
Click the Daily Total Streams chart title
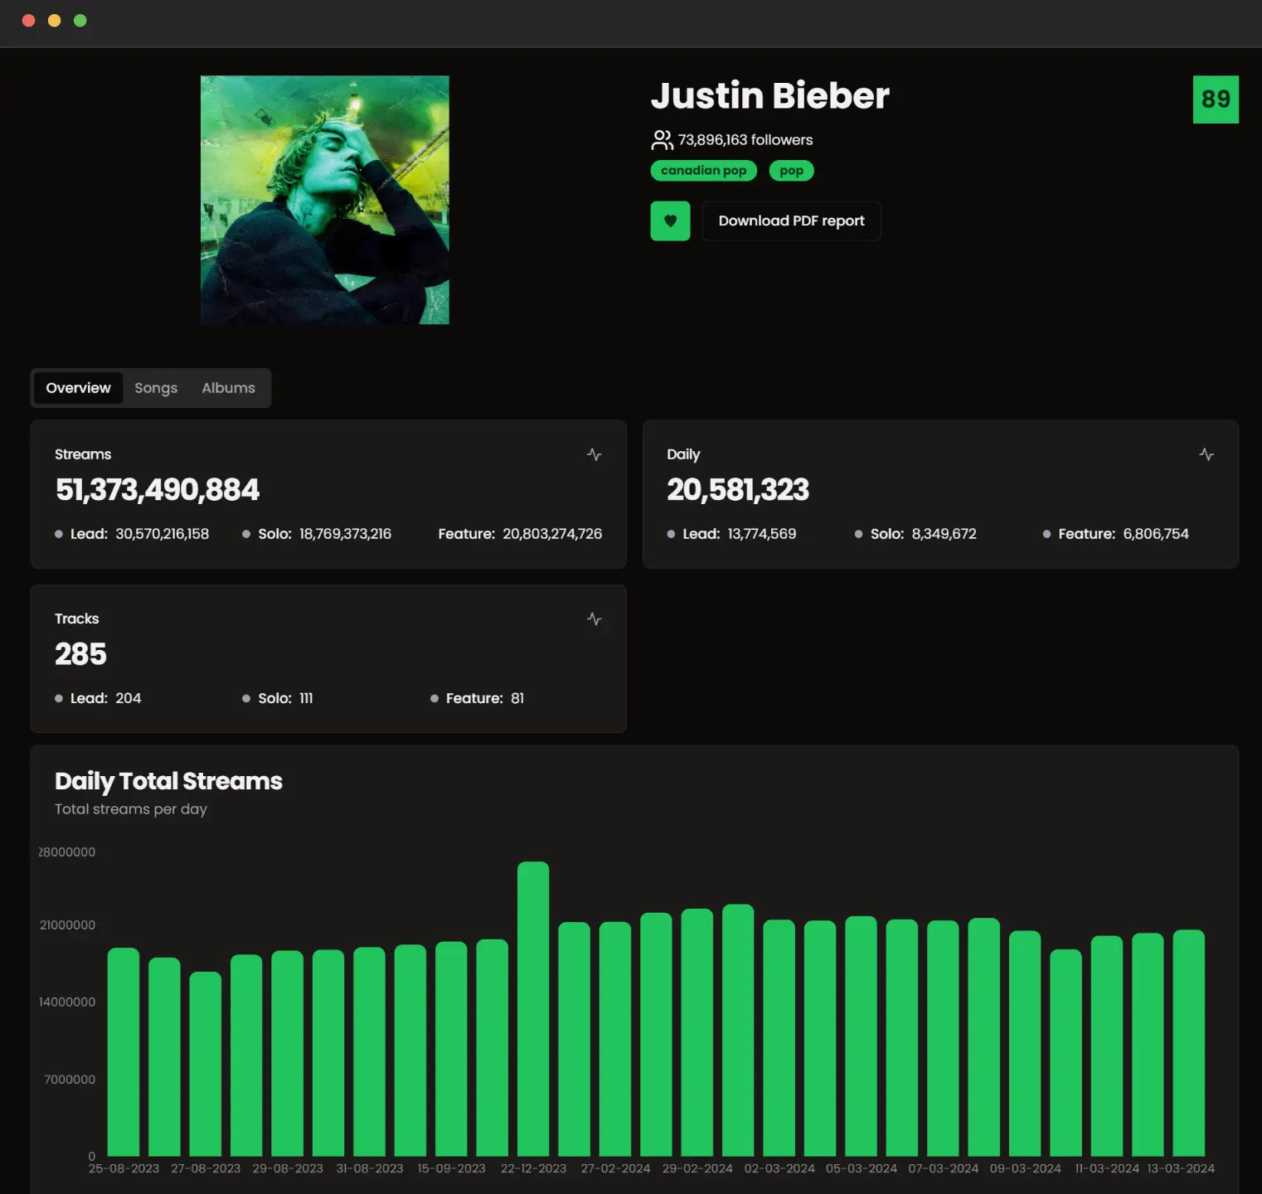pos(168,781)
